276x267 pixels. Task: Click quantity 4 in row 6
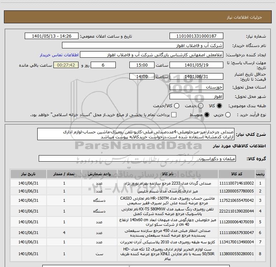64,233
